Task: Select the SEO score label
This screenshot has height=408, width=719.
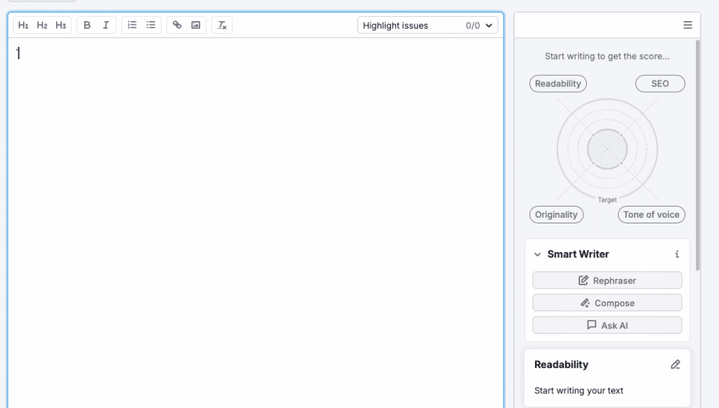Action: (x=660, y=84)
